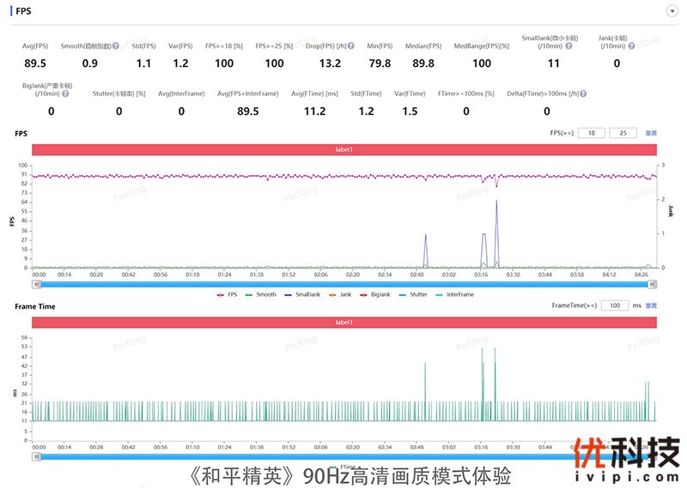Click the reset link beside the FPS thresholds

point(652,134)
